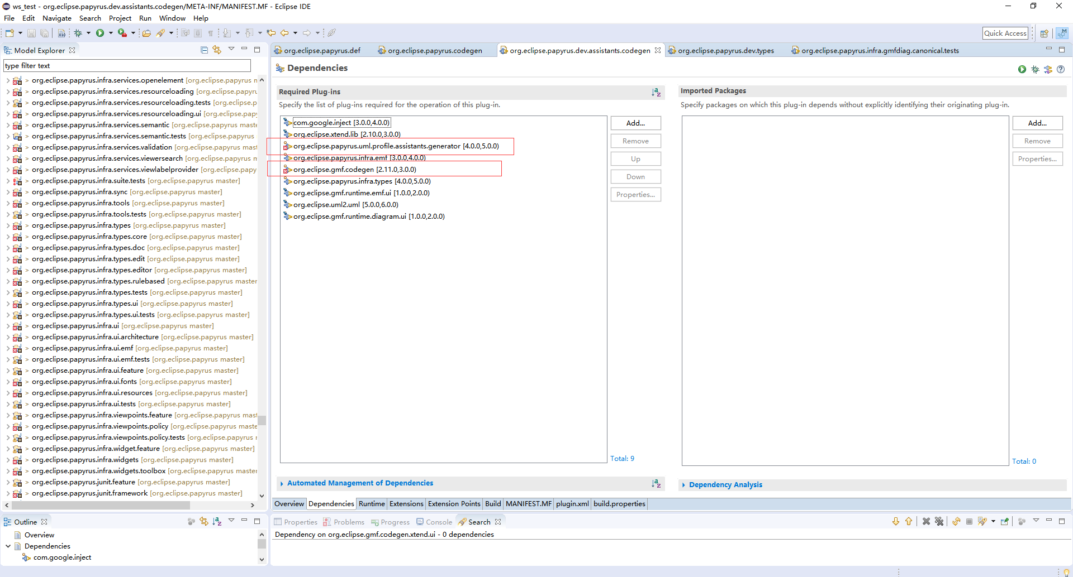Expand Automated Management of Dependencies section
1073x577 pixels.
point(282,483)
